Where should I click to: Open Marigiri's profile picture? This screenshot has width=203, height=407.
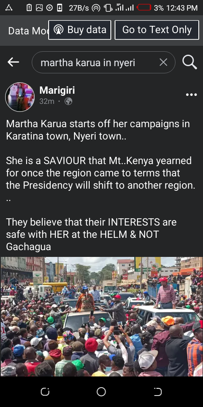[x=20, y=97]
